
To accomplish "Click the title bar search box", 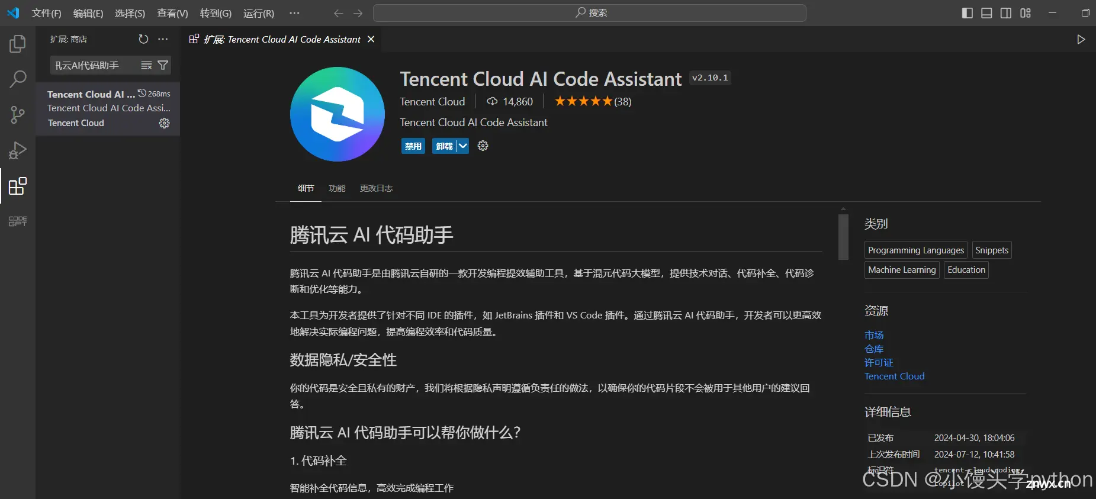I will point(590,13).
